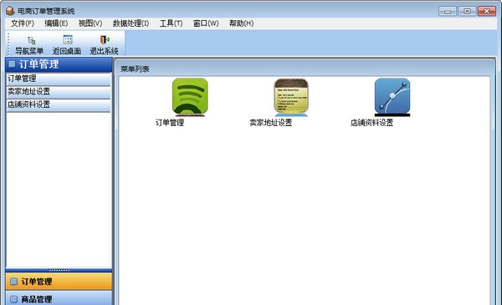The width and height of the screenshot is (502, 305).
Task: Close the 电商订单管理系统 window
Action: [487, 11]
